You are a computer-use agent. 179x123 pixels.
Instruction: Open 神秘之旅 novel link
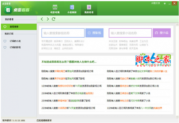pos(124,101)
